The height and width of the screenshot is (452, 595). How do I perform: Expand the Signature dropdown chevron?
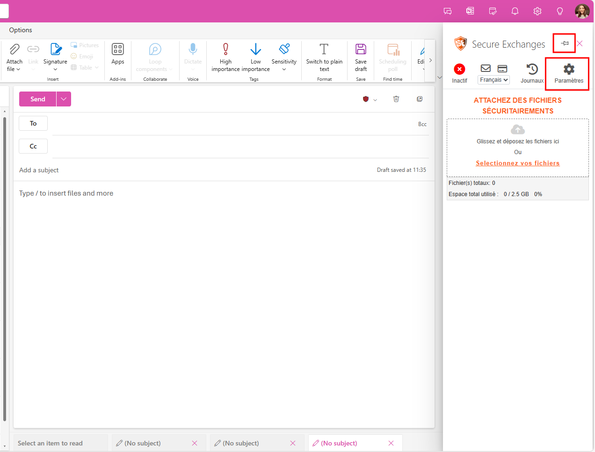[55, 70]
